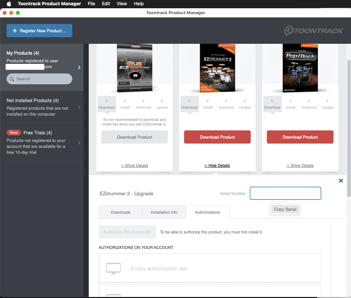Viewport: 351px width, 298px height.
Task: Expand My Products list chevron
Action: [79, 68]
